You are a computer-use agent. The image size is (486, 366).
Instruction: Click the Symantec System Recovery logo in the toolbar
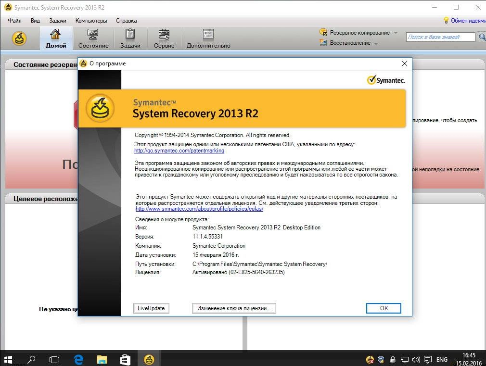[x=19, y=38]
